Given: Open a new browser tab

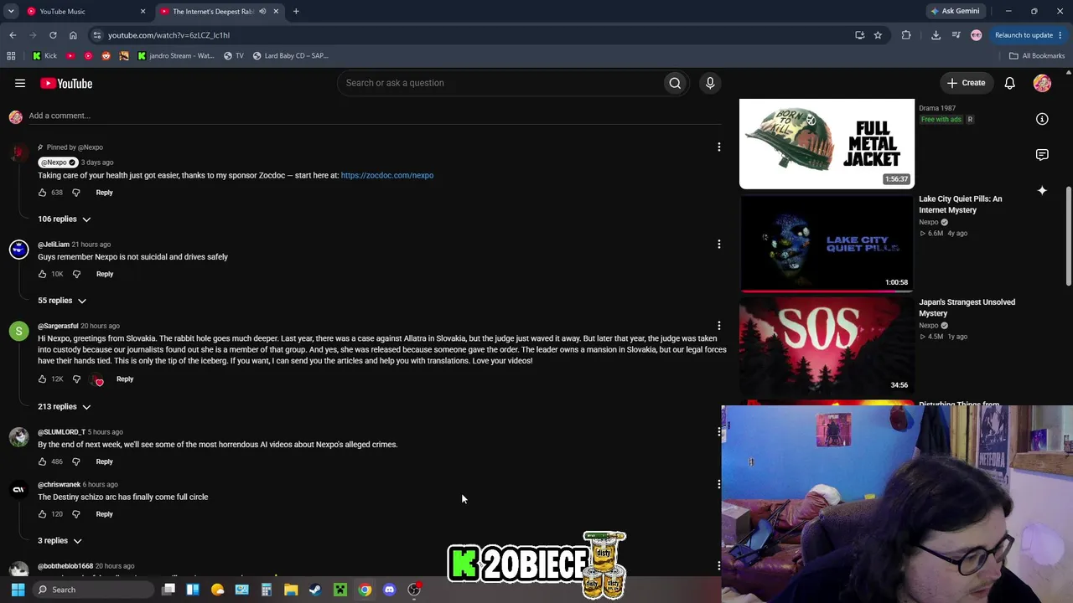Looking at the screenshot, I should pyautogui.click(x=296, y=12).
